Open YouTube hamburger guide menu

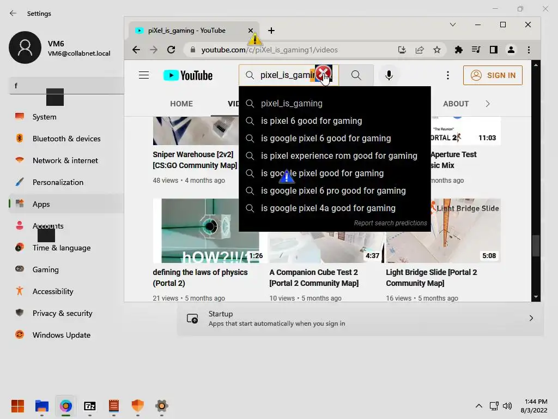point(144,75)
